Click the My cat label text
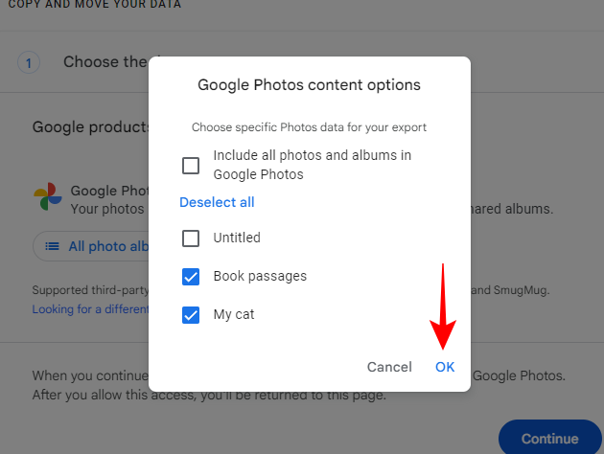This screenshot has width=604, height=454. coord(234,314)
